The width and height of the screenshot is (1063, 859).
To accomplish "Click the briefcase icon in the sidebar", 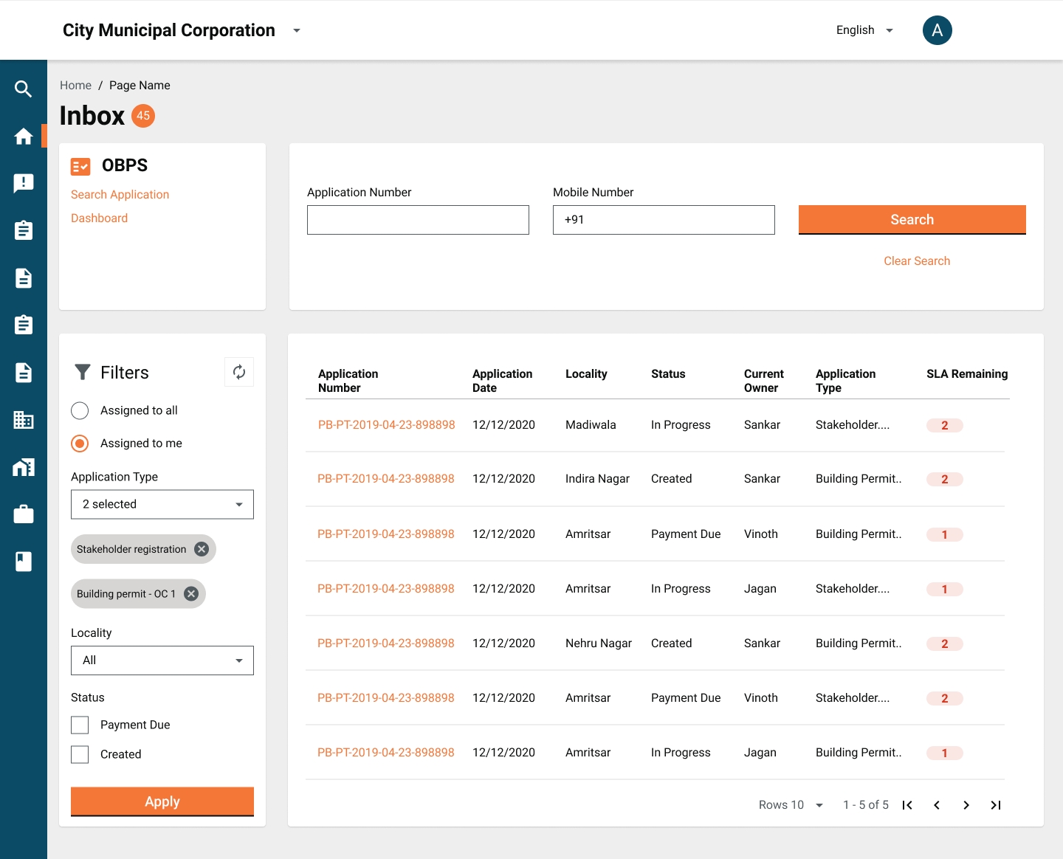I will 23,514.
